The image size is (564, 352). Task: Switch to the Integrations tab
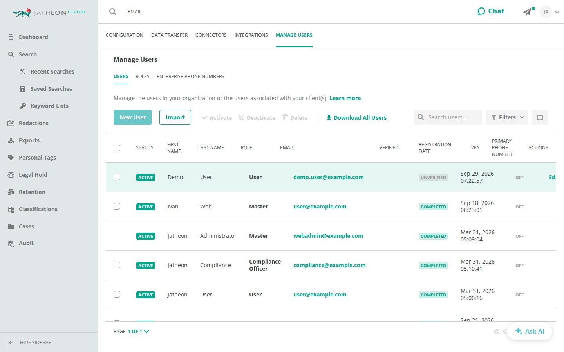pos(251,35)
